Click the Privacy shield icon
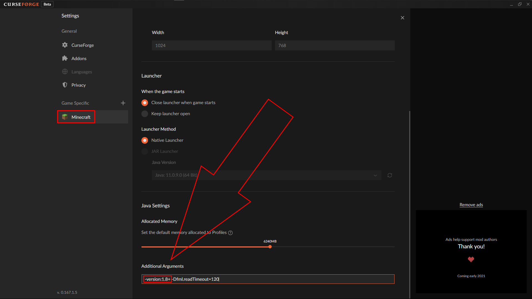Screen dimensions: 532x299 (x=65, y=85)
